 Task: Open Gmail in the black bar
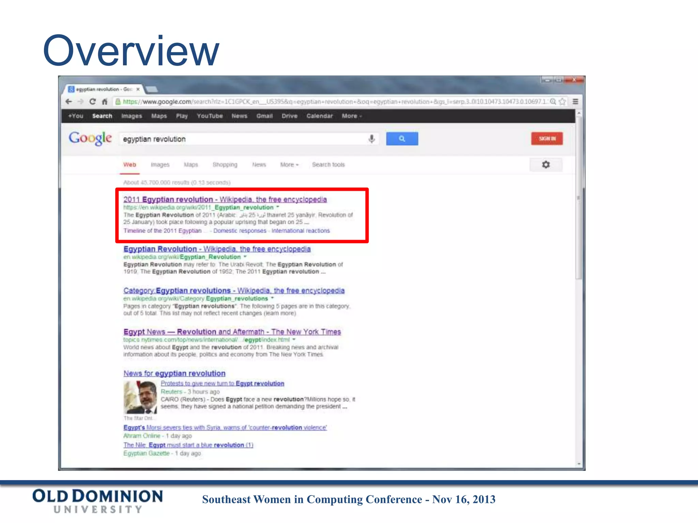pyautogui.click(x=264, y=116)
